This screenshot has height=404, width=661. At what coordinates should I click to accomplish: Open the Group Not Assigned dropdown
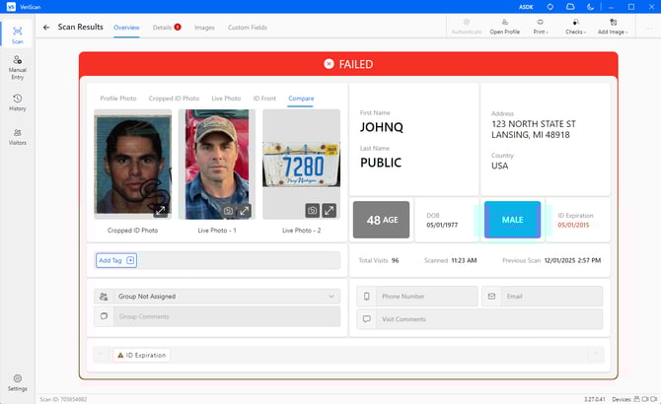[x=216, y=296]
